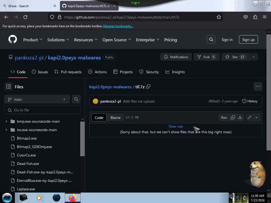Download the raw tif.7z file icon
This screenshot has width=271, height=203.
[x=240, y=117]
